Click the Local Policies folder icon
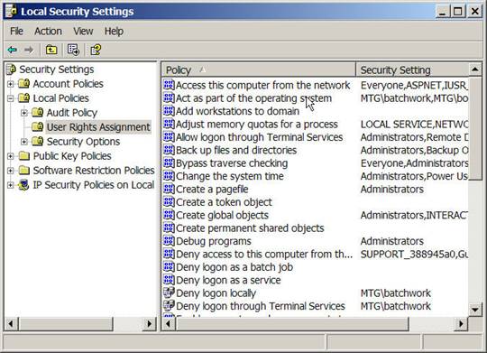This screenshot has height=353, width=487. (x=24, y=98)
